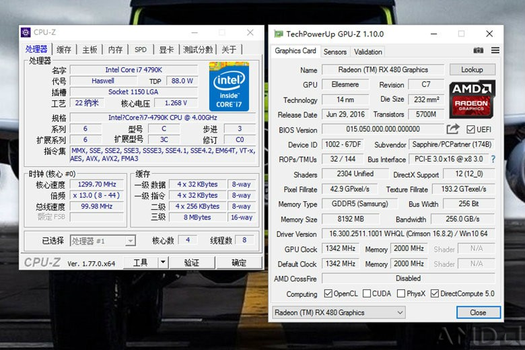Click the GPU name field Radeon RX 480
This screenshot has height=350, width=525.
(383, 70)
